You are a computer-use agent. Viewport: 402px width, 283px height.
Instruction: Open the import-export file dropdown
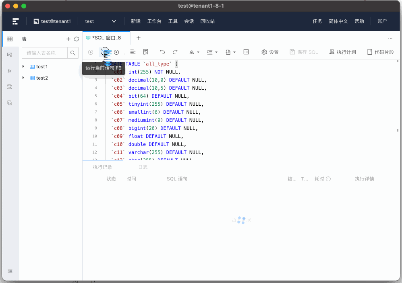point(230,52)
